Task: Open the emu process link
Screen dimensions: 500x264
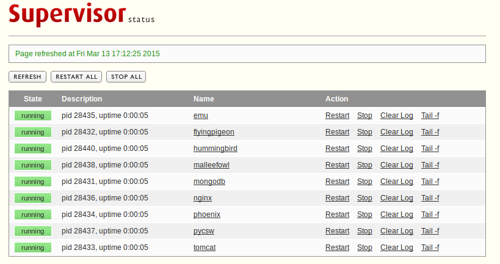Action: [201, 116]
